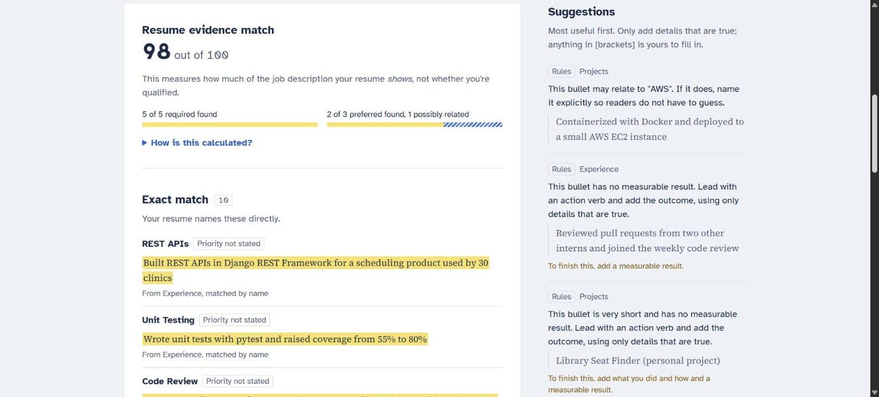Click the Code Review "Priority not stated" tag
Viewport: 879px width, 397px height.
pos(237,381)
